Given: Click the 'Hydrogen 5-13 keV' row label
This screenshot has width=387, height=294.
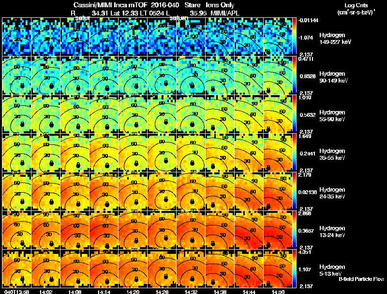Looking at the screenshot, I should [332, 270].
